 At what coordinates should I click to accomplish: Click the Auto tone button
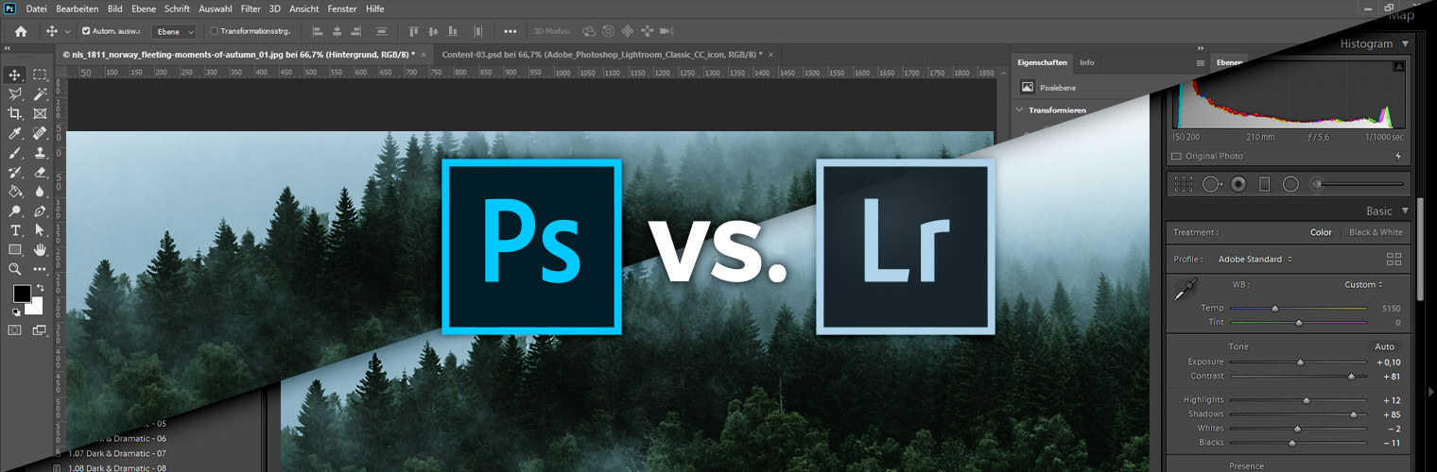point(1384,346)
